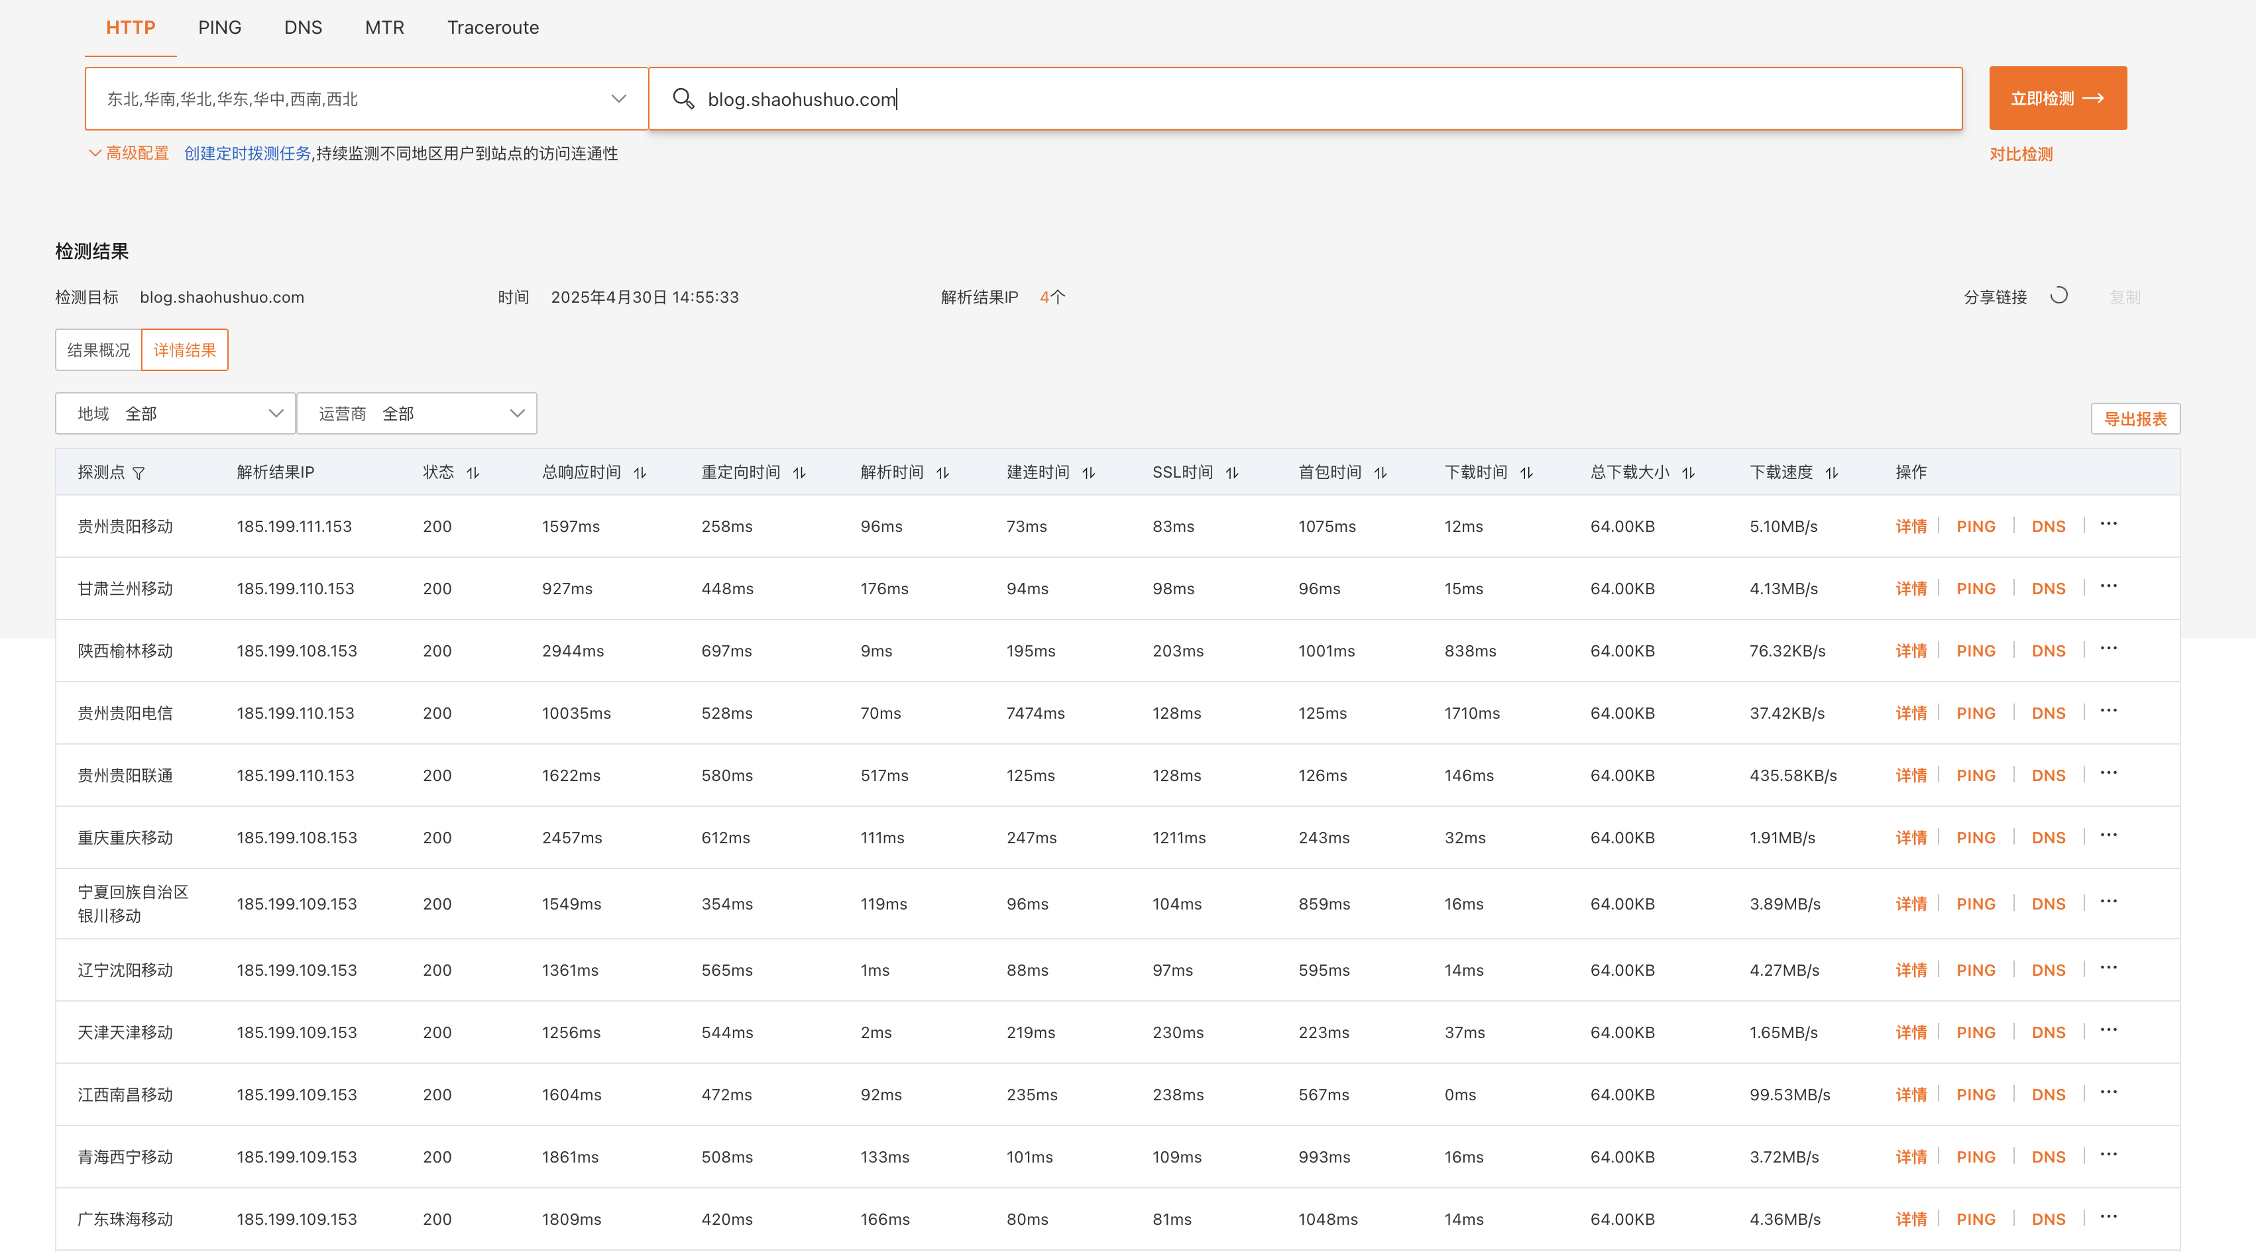Expand the 地域 filter dropdown
The image size is (2256, 1252).
coord(175,413)
